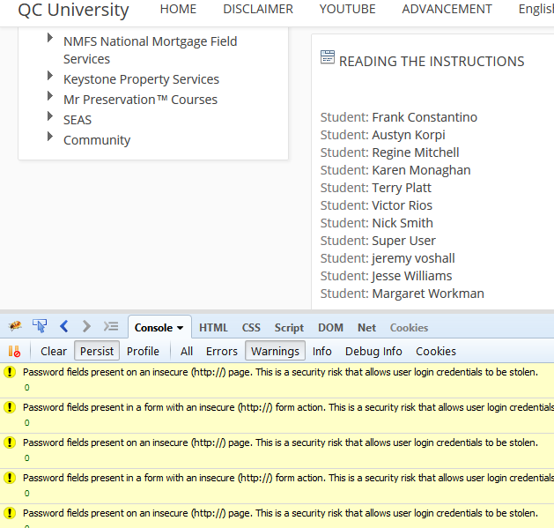Expand Mr Preservation Courses arrow
554x528 pixels.
click(x=50, y=96)
